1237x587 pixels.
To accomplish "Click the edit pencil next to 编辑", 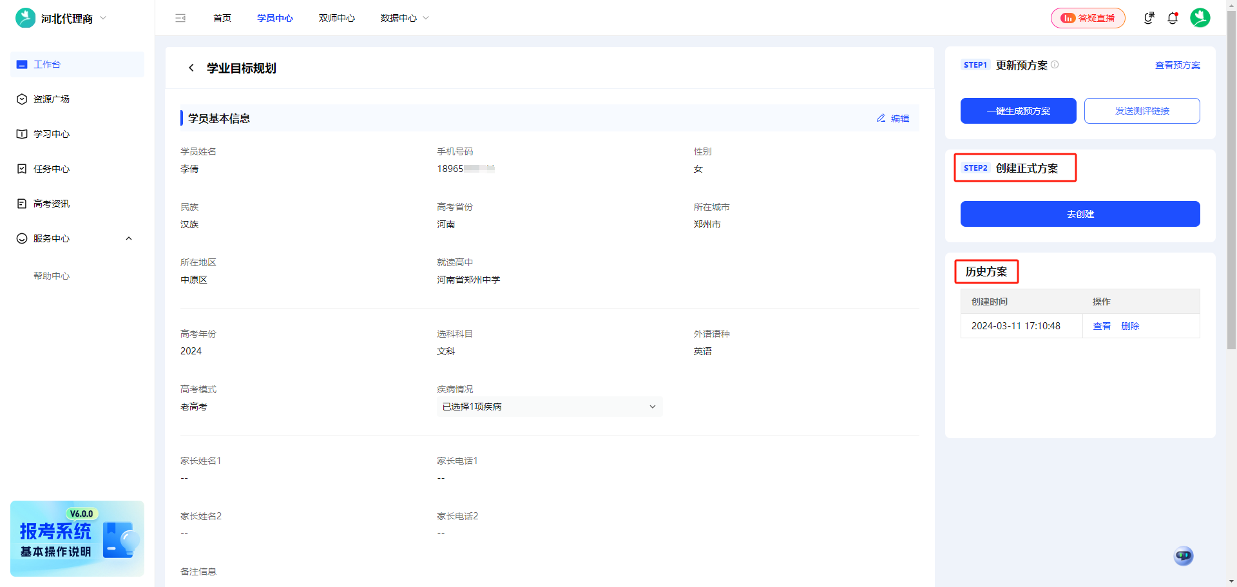I will [x=881, y=118].
